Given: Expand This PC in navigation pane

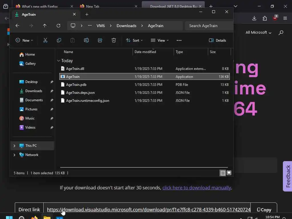Looking at the screenshot, I should pos(14,146).
